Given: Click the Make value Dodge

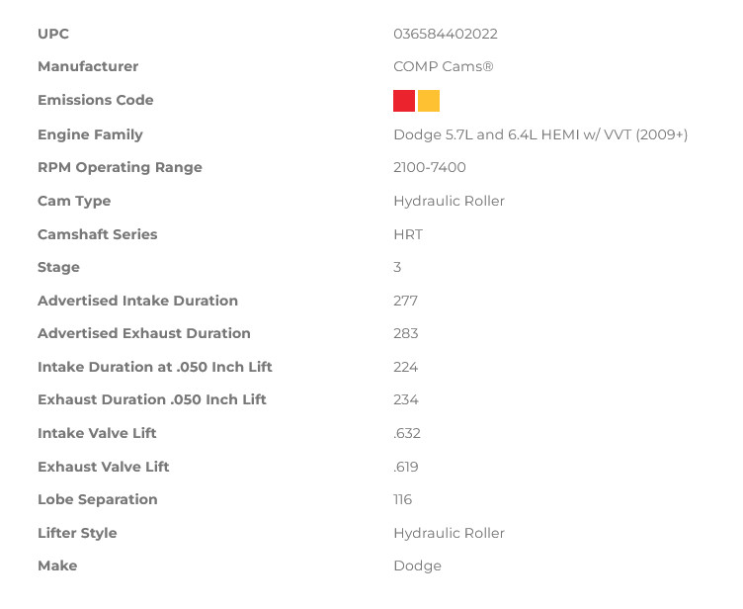Looking at the screenshot, I should click(x=418, y=565).
